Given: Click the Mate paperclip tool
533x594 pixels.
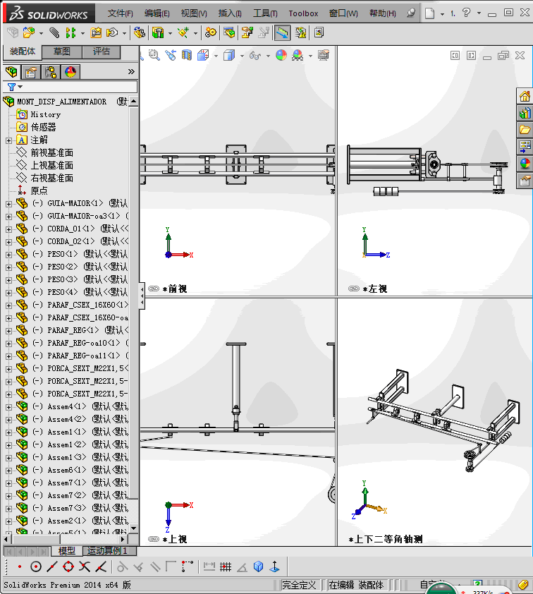Looking at the screenshot, I should click(54, 33).
